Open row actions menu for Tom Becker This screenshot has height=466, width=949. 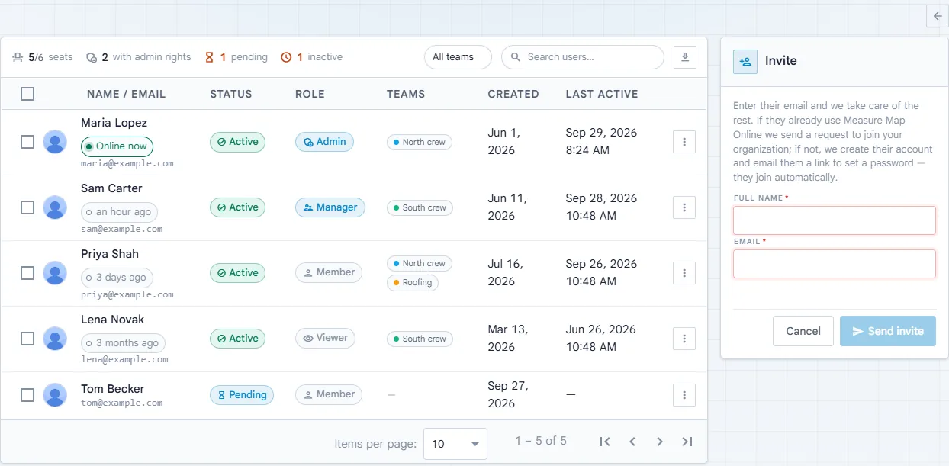[x=684, y=395]
